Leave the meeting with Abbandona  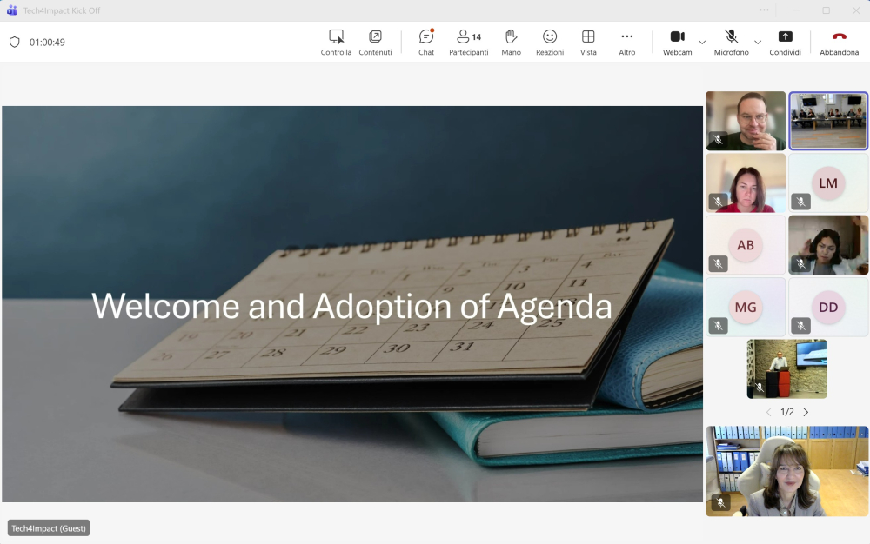click(x=839, y=41)
